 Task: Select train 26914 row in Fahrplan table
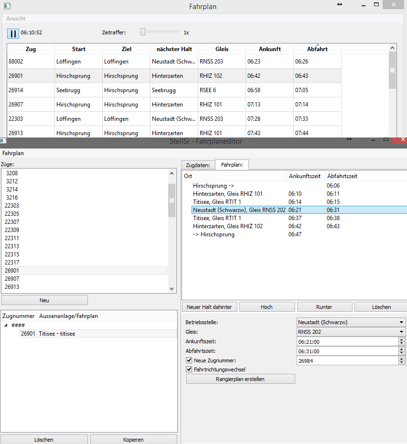point(174,90)
